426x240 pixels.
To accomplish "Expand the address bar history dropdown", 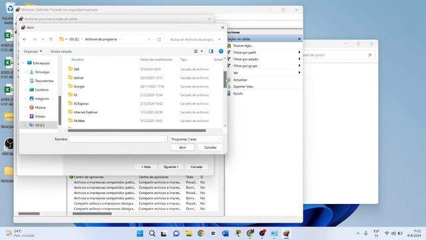I will point(149,39).
